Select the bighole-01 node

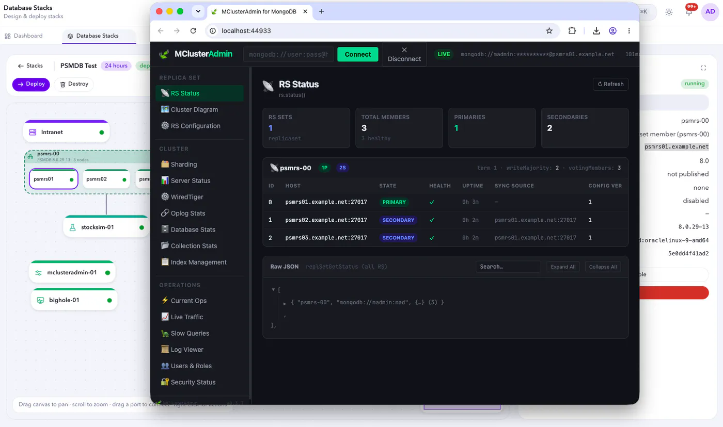tap(74, 300)
